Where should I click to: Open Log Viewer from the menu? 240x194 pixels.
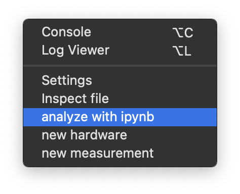coord(120,50)
